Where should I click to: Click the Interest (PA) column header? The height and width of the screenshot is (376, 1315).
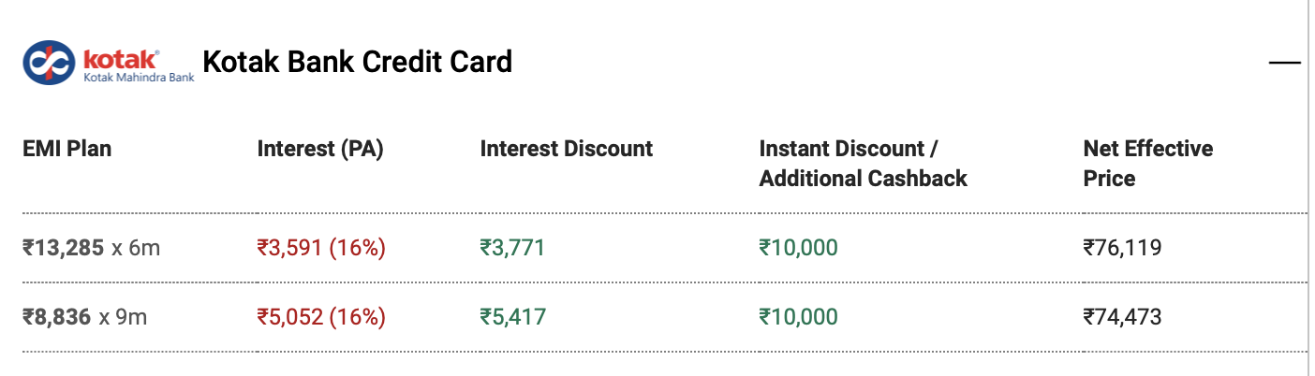click(x=320, y=149)
